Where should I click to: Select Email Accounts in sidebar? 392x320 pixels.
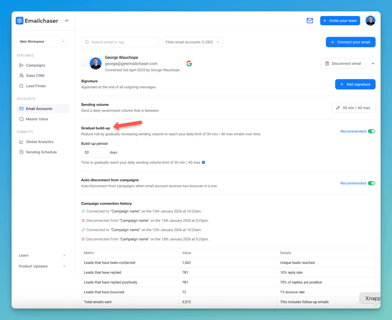coord(43,109)
